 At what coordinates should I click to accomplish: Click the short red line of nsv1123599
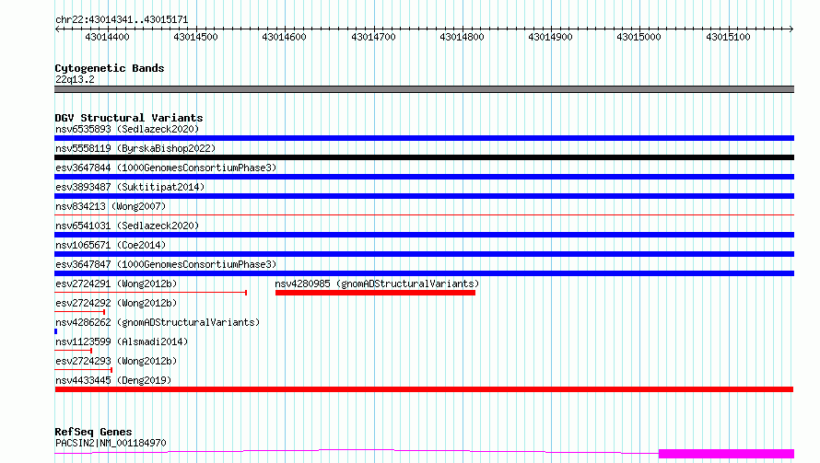click(x=73, y=351)
